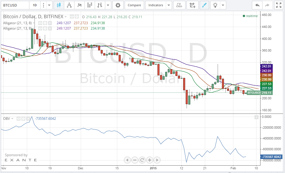Toggle visibility of the OBV indicator
This screenshot has width=285, height=173.
[18, 119]
